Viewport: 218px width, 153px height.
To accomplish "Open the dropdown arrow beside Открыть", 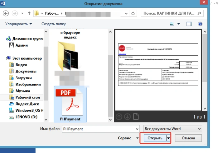I will pyautogui.click(x=168, y=138).
